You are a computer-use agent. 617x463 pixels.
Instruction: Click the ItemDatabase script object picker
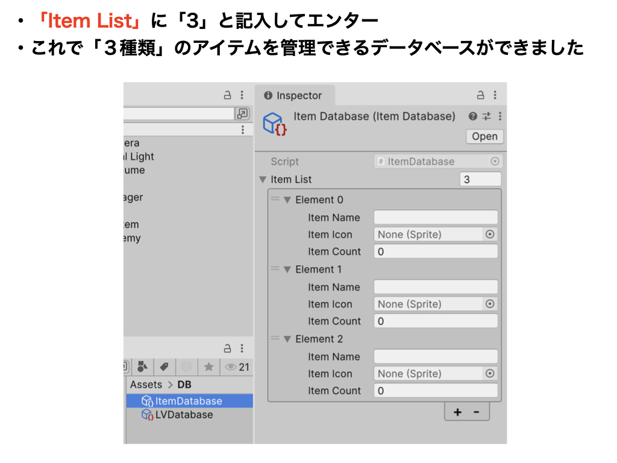click(495, 162)
